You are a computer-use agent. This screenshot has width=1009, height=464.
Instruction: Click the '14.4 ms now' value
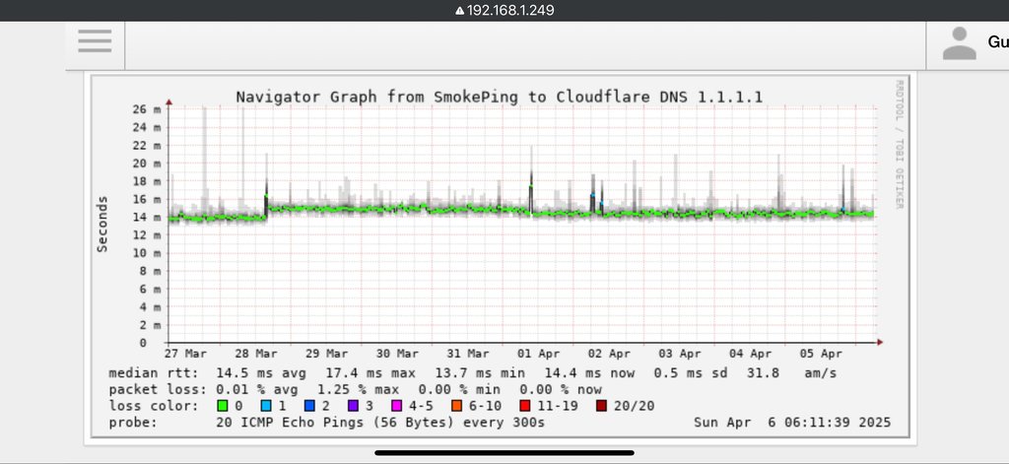point(589,373)
